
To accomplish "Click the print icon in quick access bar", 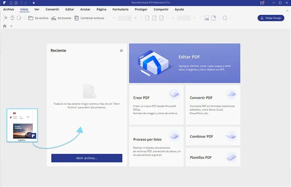I will tap(16, 3).
